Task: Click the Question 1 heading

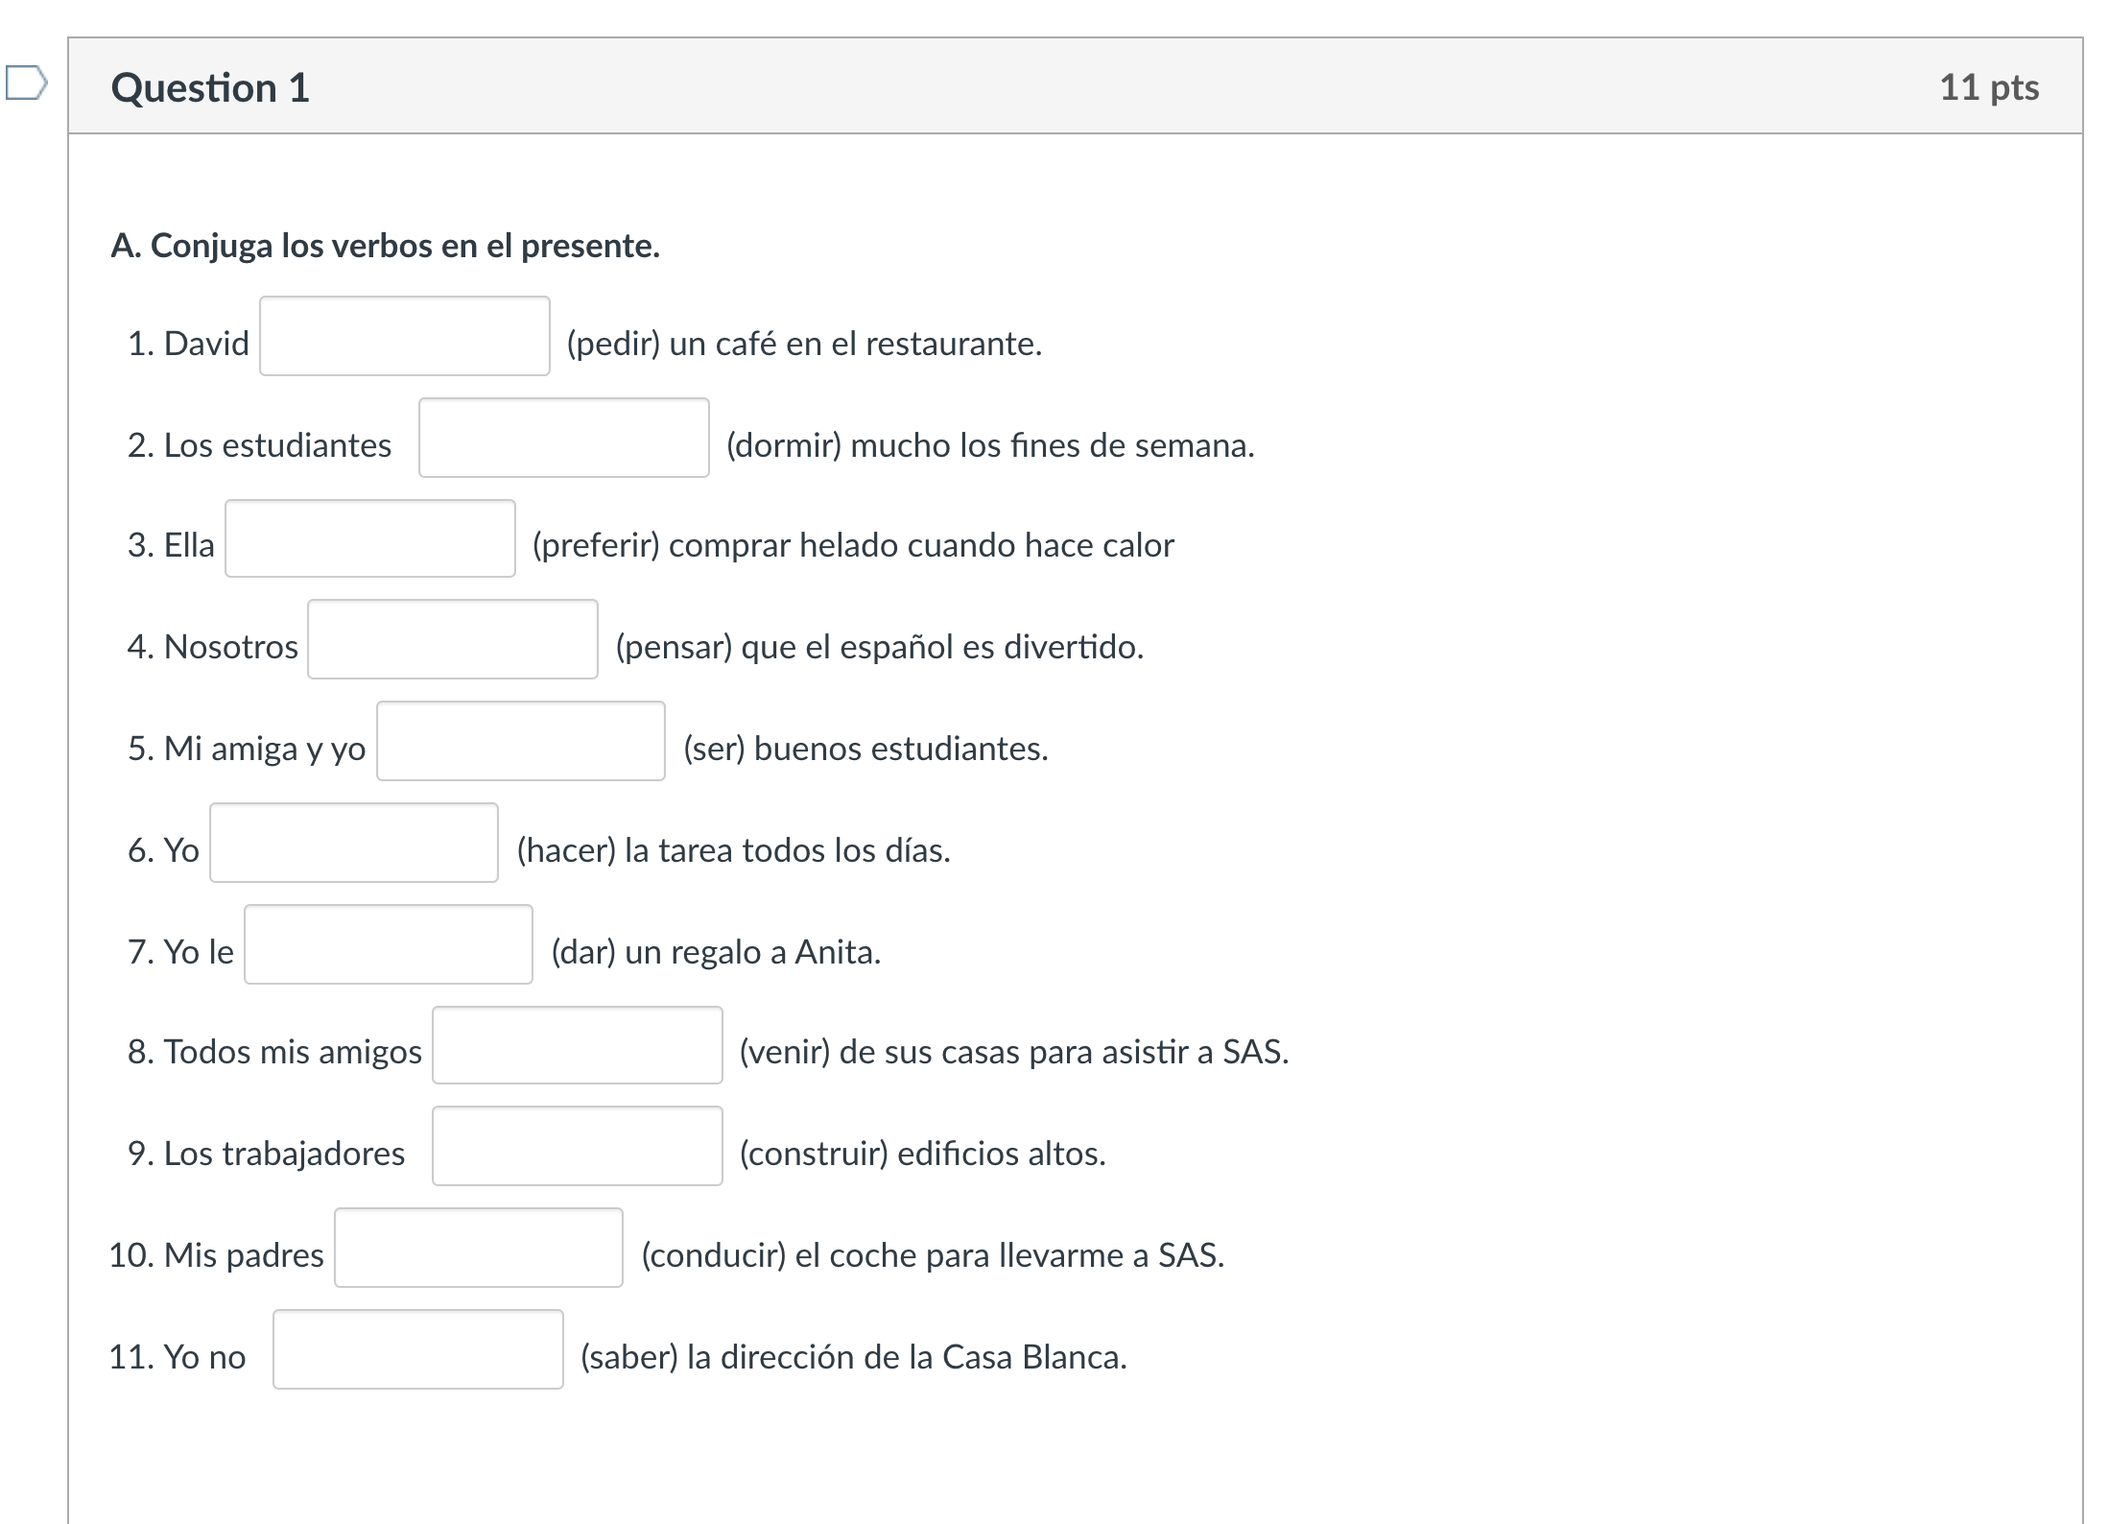Action: click(210, 88)
